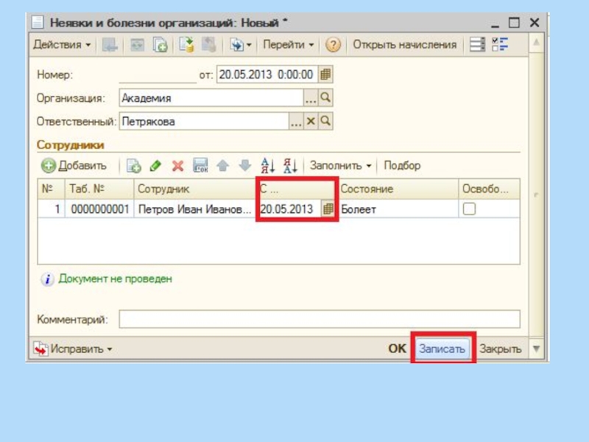Sort employees descending with Я-А icon
589x442 pixels.
click(x=290, y=166)
